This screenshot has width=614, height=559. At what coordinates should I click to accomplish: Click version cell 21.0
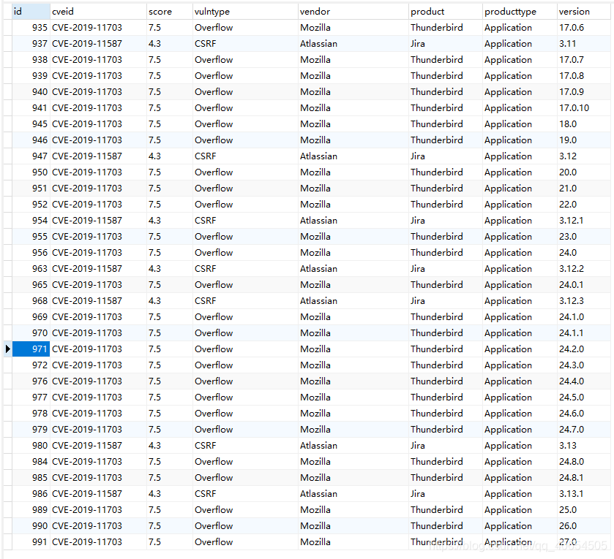583,188
